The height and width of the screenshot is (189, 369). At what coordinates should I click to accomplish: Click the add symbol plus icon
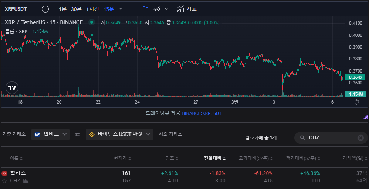point(45,9)
